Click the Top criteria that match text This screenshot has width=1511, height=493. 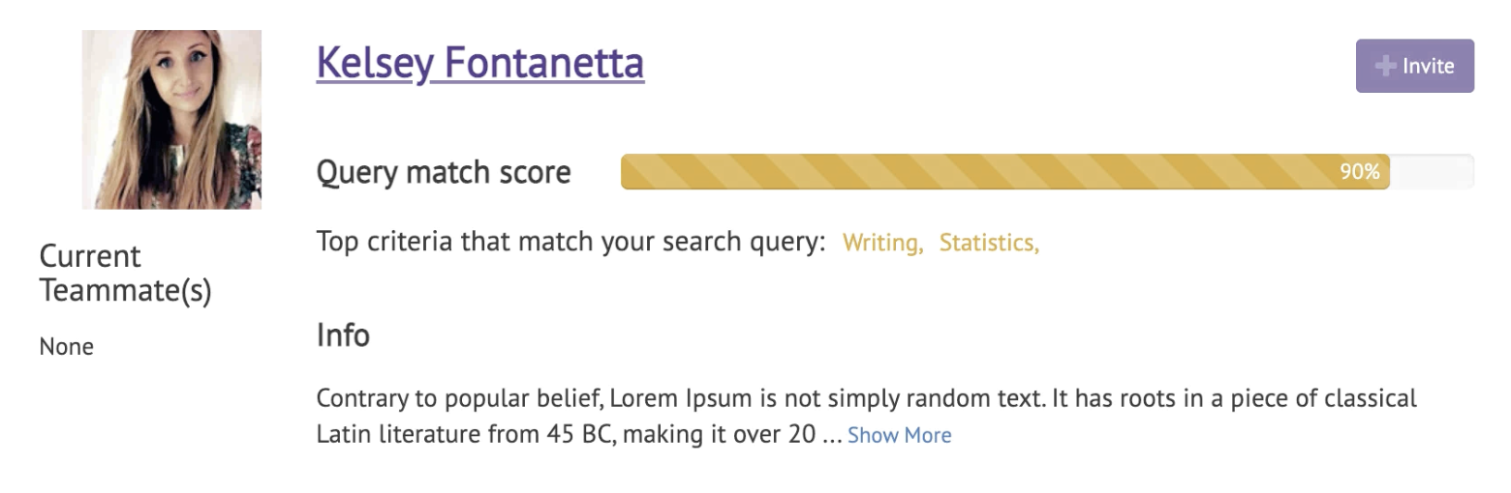click(570, 242)
